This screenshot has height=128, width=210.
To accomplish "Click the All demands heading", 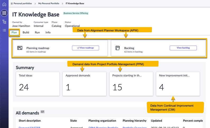I will pos(27,113).
